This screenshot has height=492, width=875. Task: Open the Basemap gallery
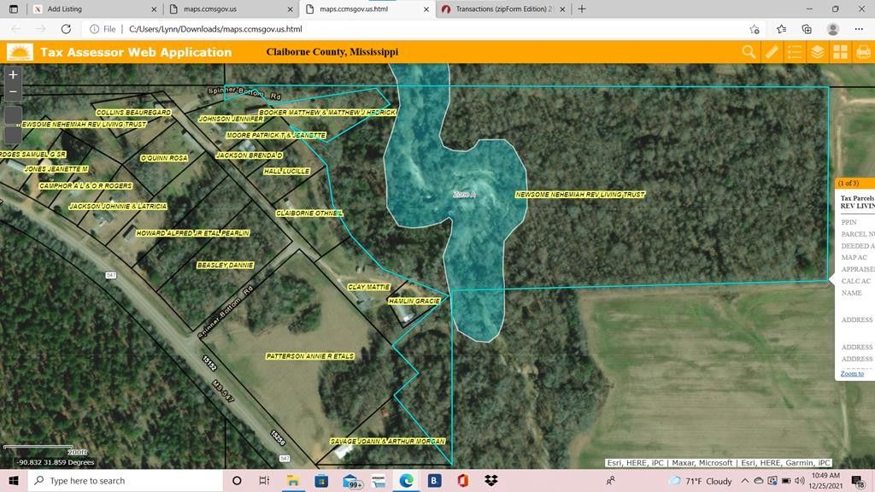click(840, 51)
